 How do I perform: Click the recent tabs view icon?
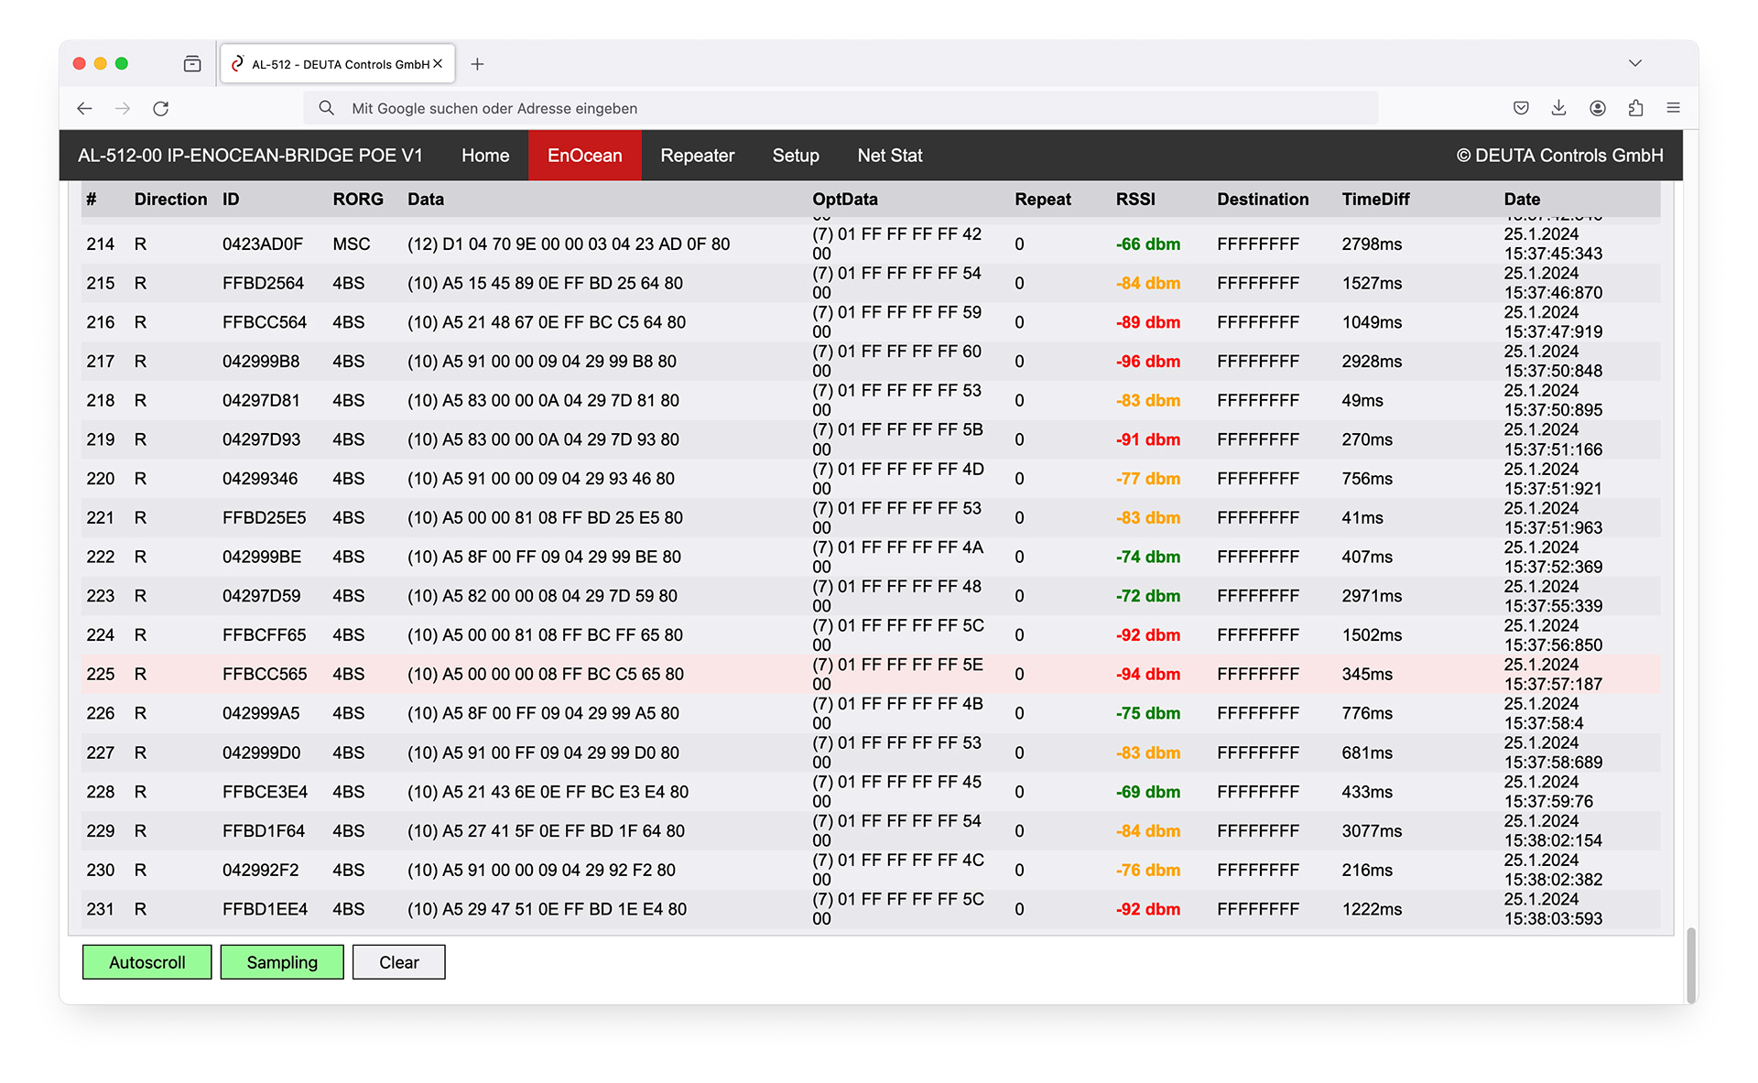point(192,64)
